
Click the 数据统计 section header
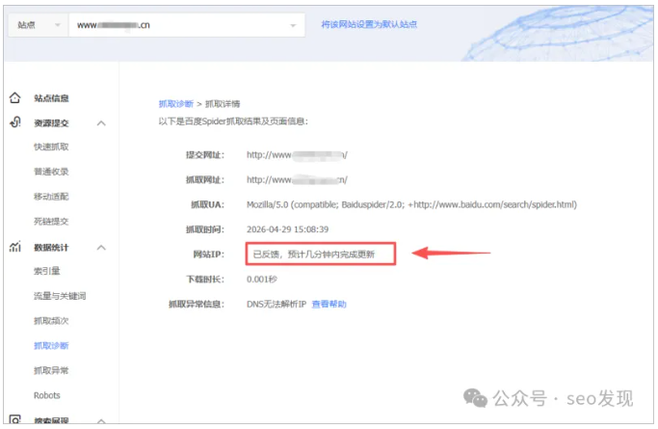coord(51,247)
